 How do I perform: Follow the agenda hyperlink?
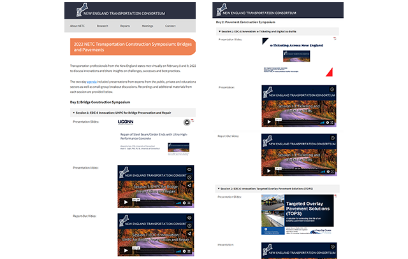[x=92, y=82]
